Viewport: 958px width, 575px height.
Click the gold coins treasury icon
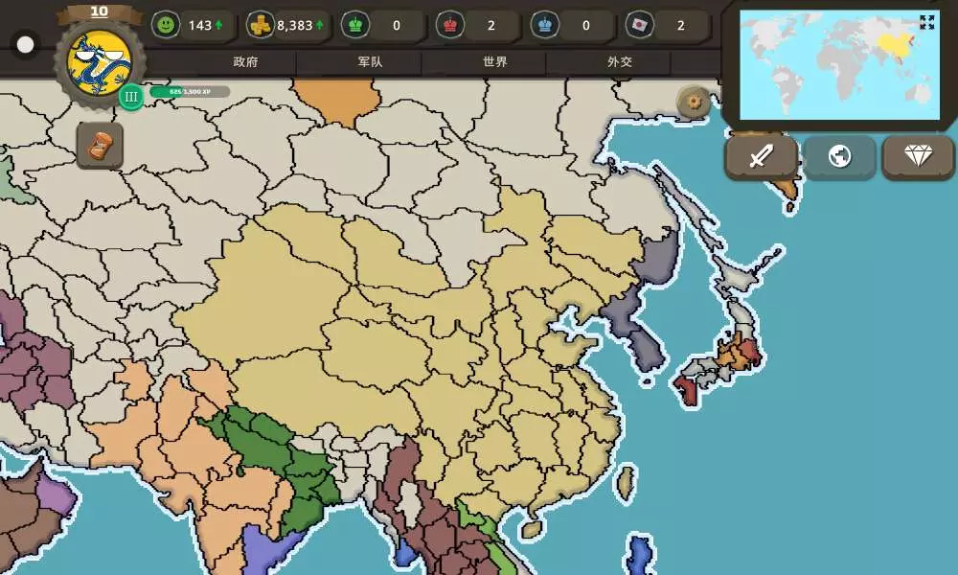[x=260, y=26]
